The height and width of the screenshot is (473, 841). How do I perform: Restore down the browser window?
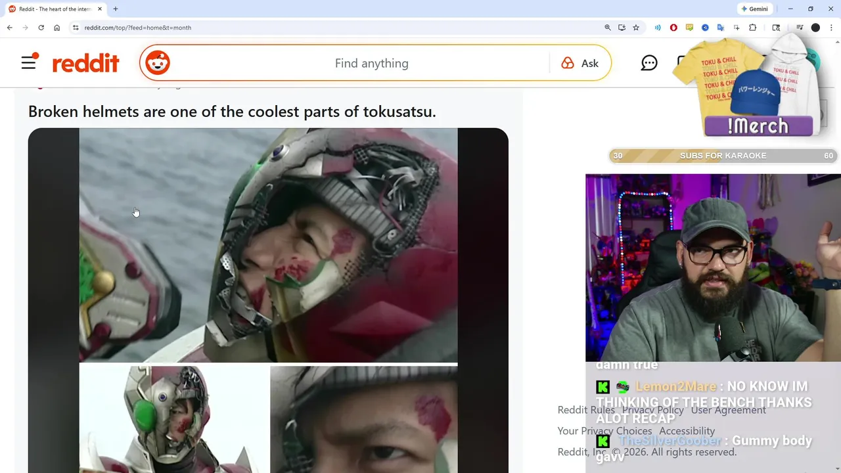811,9
